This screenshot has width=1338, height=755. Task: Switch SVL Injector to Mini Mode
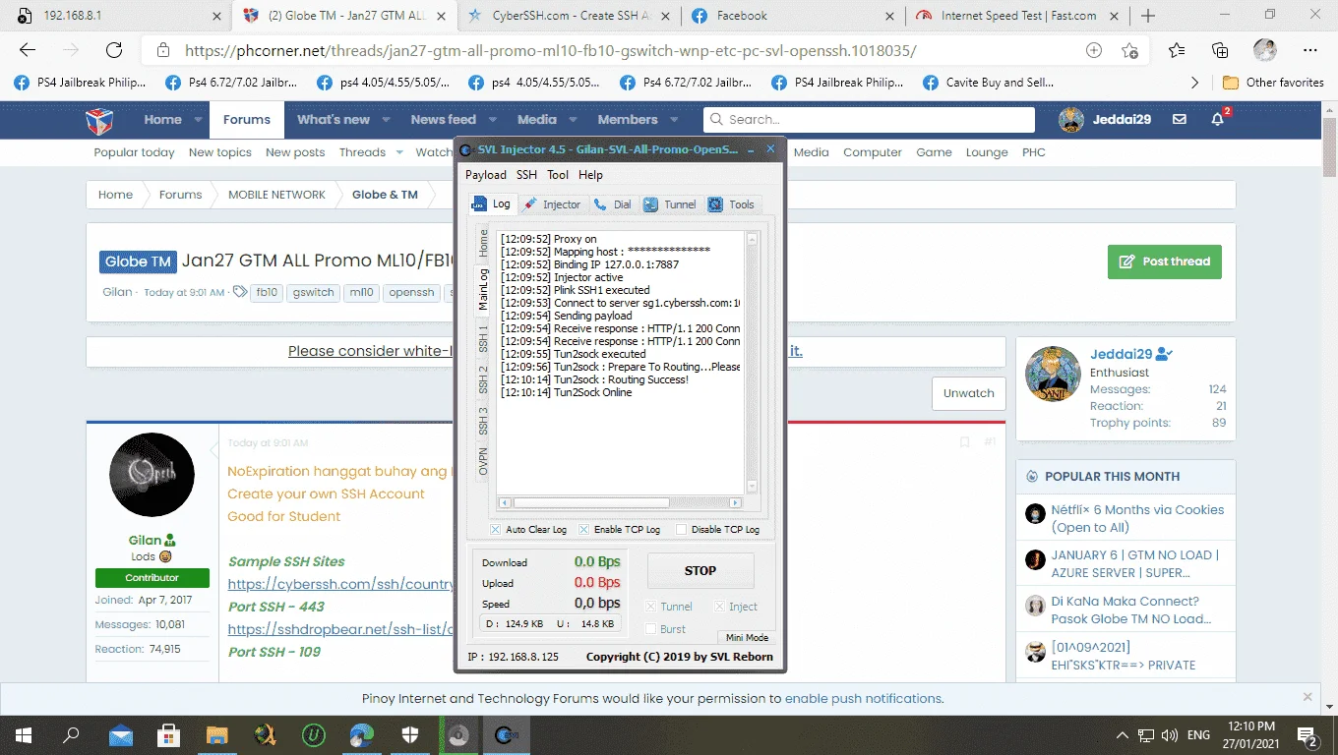(x=747, y=638)
